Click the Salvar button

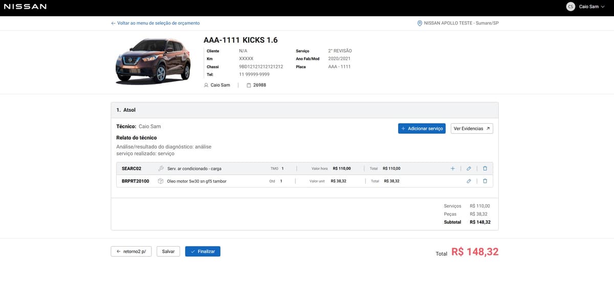168,251
